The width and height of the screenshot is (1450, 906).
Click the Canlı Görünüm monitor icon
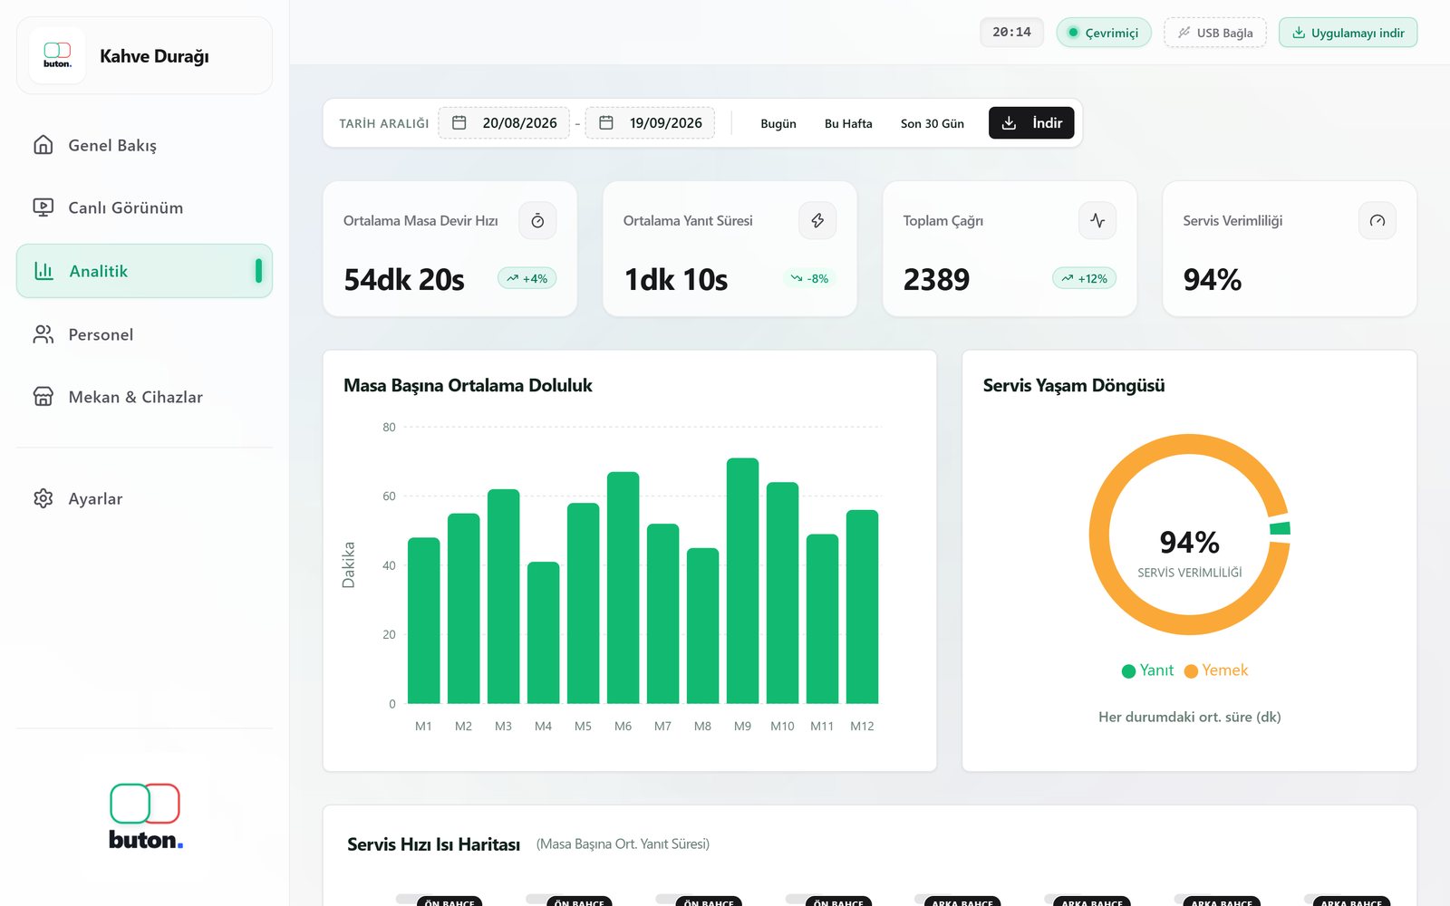[x=43, y=207]
